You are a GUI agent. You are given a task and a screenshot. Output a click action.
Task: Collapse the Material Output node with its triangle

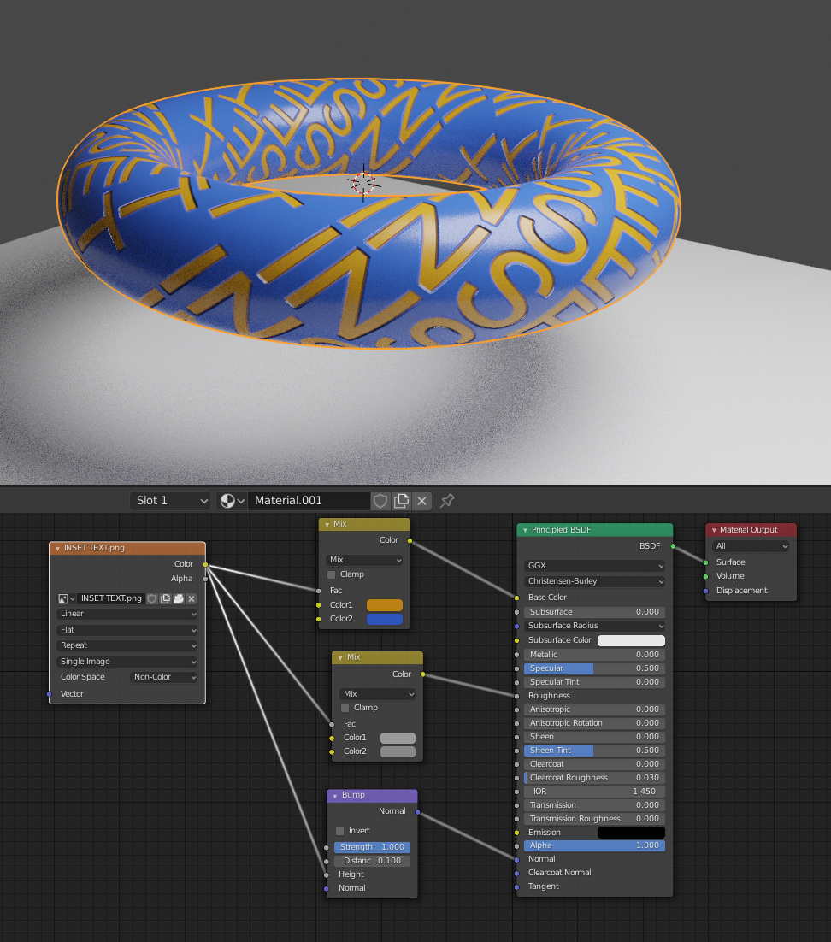click(x=714, y=531)
